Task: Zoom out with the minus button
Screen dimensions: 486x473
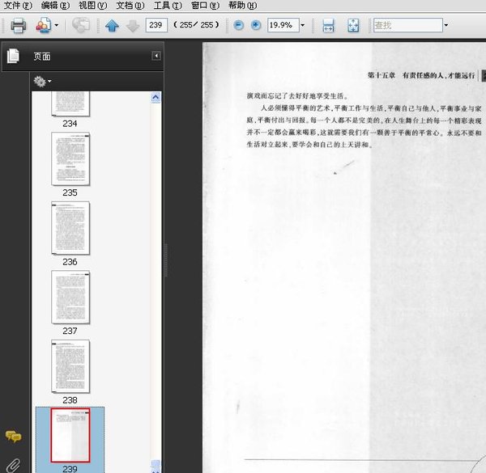Action: pyautogui.click(x=238, y=25)
